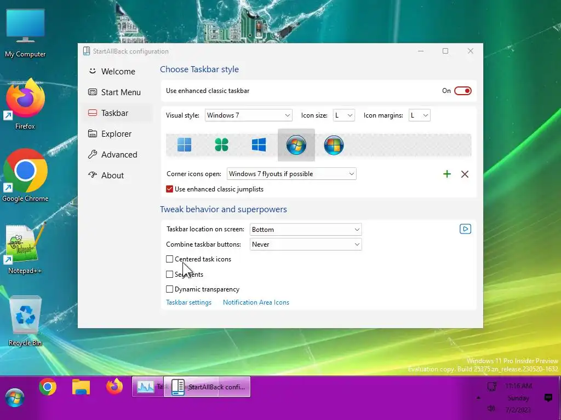Select the Recycle Bin desktop icon
The image size is (561, 420).
(x=25, y=321)
